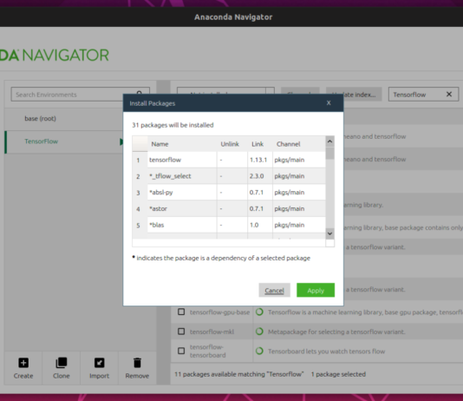Remove the selected environment
The image size is (463, 401).
pyautogui.click(x=137, y=368)
